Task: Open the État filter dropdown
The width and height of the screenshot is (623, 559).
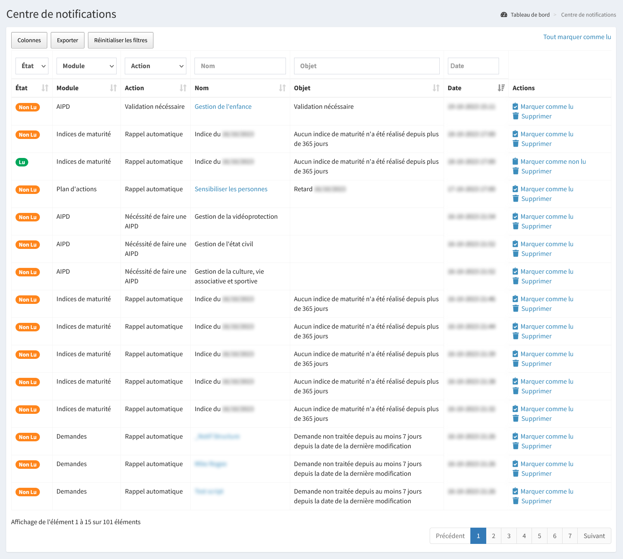Action: 32,66
